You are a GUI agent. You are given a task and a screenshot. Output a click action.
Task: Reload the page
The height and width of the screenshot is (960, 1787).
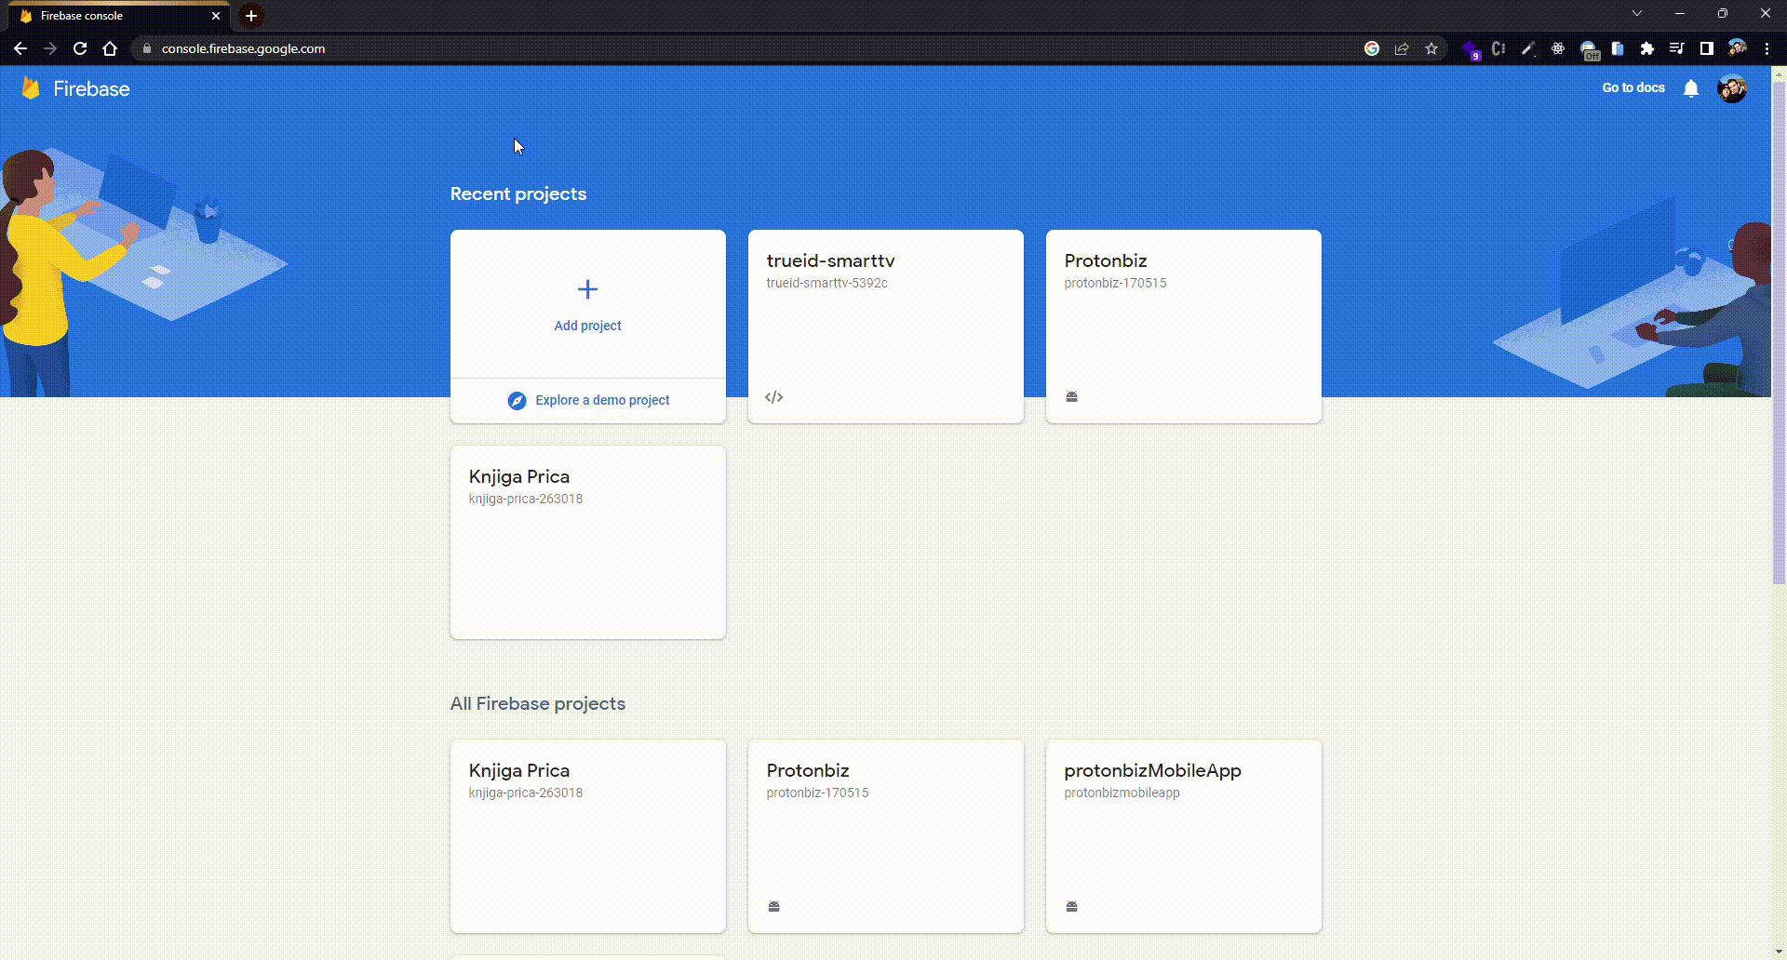[79, 48]
